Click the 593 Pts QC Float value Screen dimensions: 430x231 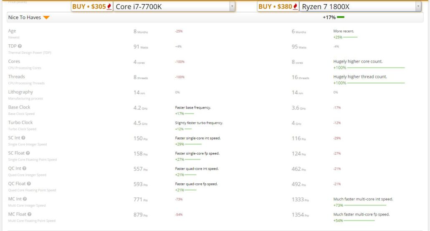pyautogui.click(x=140, y=184)
